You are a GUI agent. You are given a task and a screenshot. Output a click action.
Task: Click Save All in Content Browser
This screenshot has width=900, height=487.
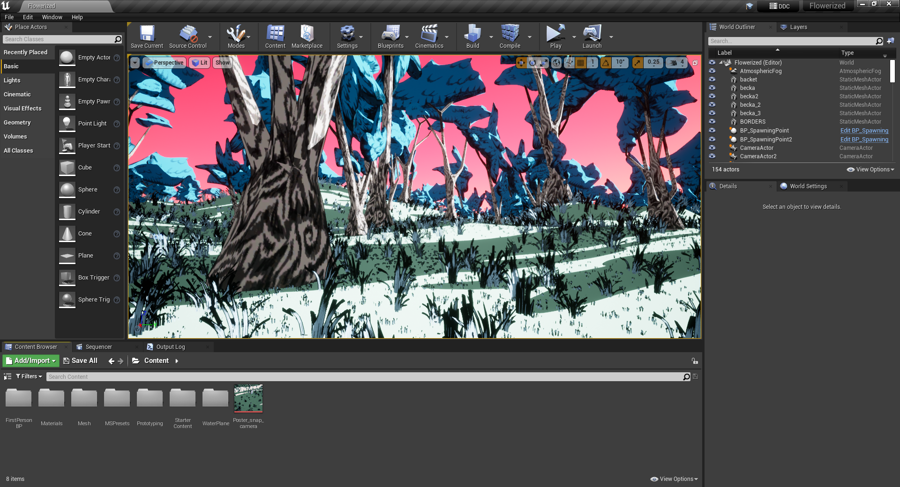pyautogui.click(x=80, y=361)
